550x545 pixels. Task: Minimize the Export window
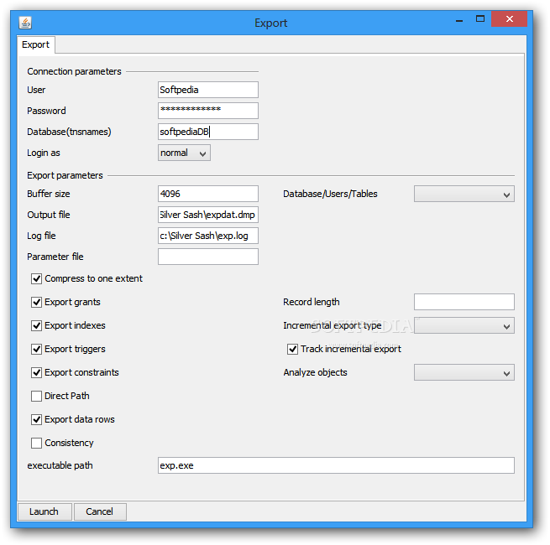459,19
